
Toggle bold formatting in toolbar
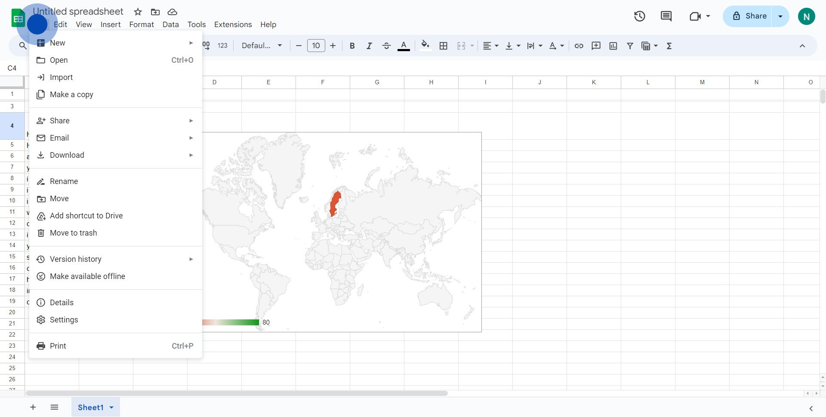tap(352, 46)
